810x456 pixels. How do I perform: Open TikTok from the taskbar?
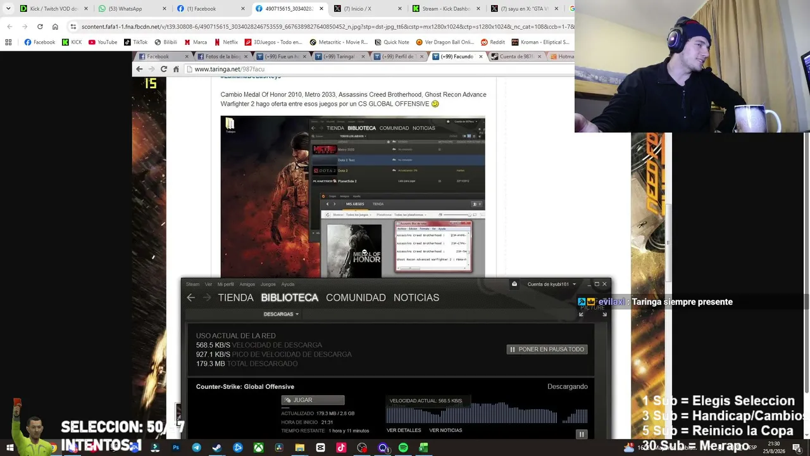(x=341, y=448)
